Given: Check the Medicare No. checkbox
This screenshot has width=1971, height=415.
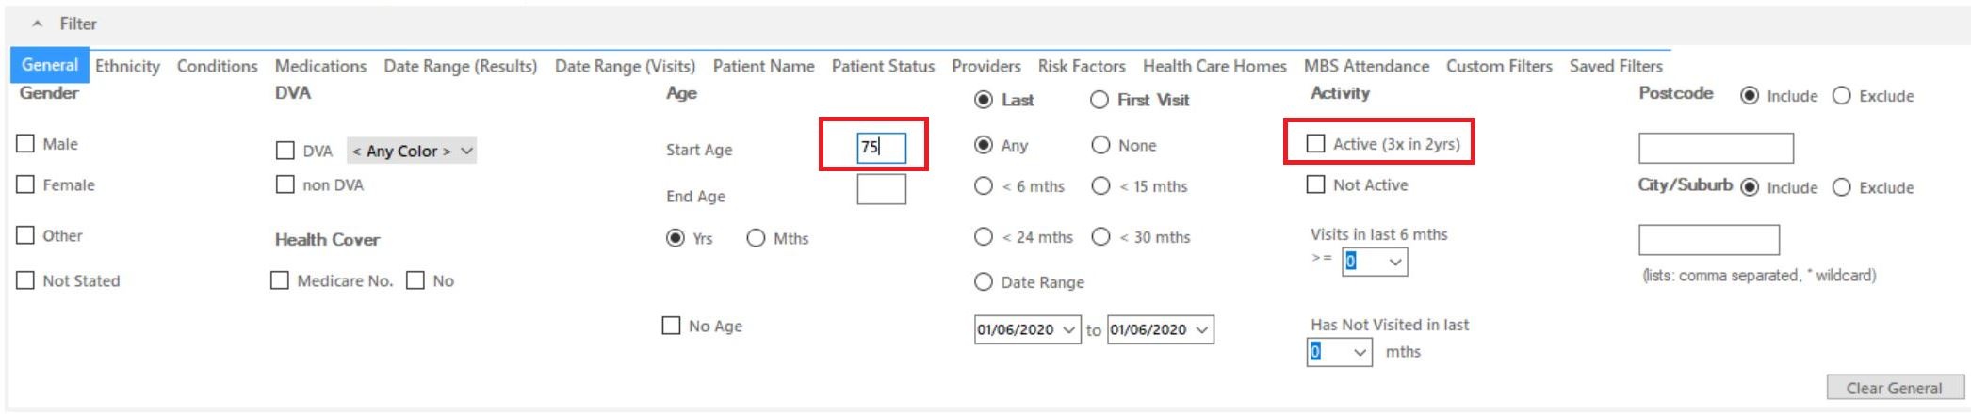Looking at the screenshot, I should 280,280.
